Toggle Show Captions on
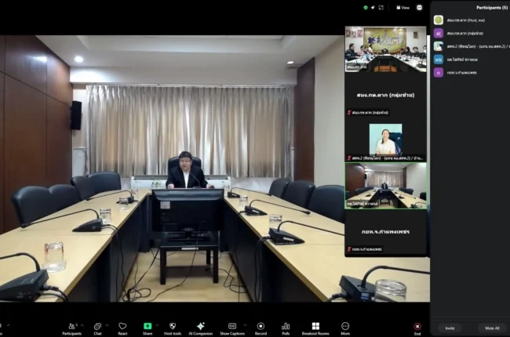This screenshot has height=337, width=510. [232, 328]
